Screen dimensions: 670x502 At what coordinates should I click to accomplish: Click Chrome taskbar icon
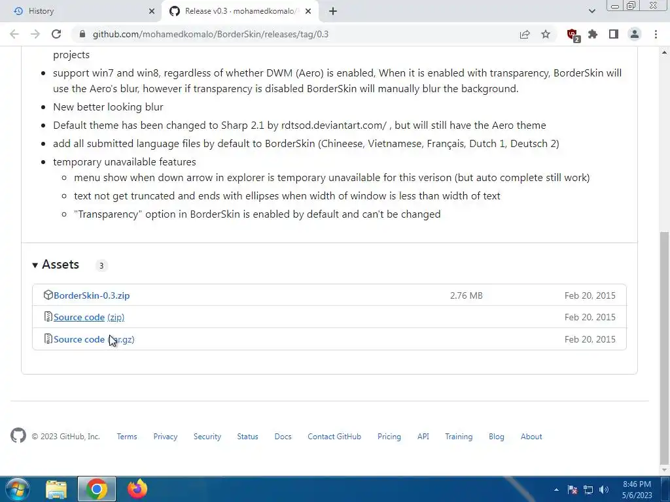tap(97, 489)
